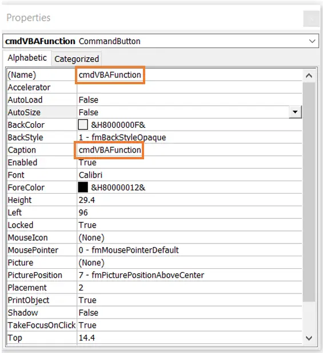Click the empty Accelerator value field
Image resolution: width=323 pixels, height=353 pixels.
pos(189,87)
